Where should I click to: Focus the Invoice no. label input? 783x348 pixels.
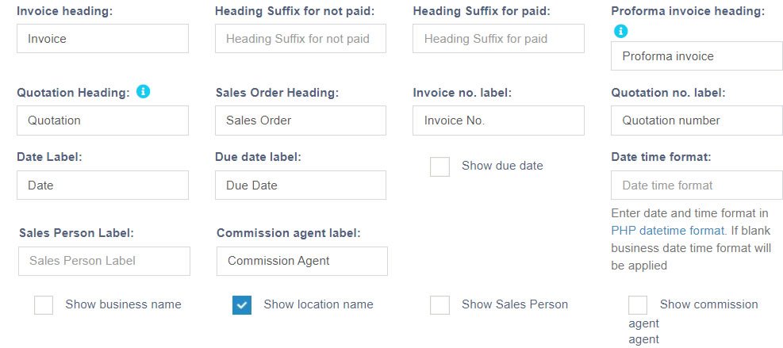[x=498, y=120]
